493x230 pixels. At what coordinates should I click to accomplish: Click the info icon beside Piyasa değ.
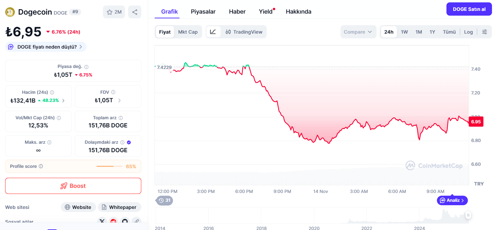click(x=86, y=67)
